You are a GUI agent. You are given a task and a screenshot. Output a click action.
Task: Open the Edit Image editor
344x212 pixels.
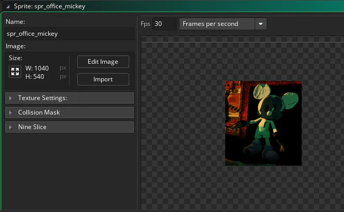coord(103,62)
